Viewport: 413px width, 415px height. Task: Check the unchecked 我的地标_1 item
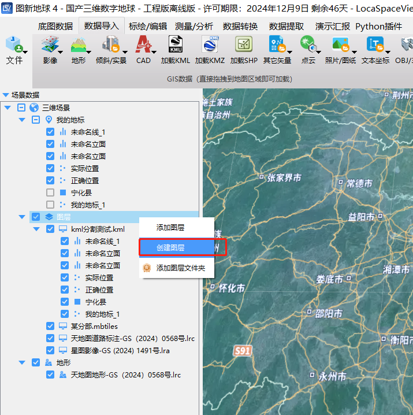coord(50,205)
